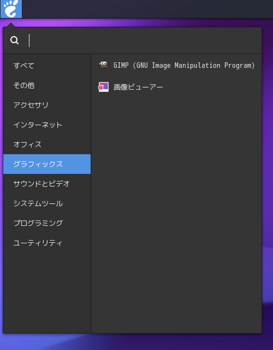Viewport: 273px width, 350px height.
Task: Click the magnifying glass search icon
Action: point(15,40)
